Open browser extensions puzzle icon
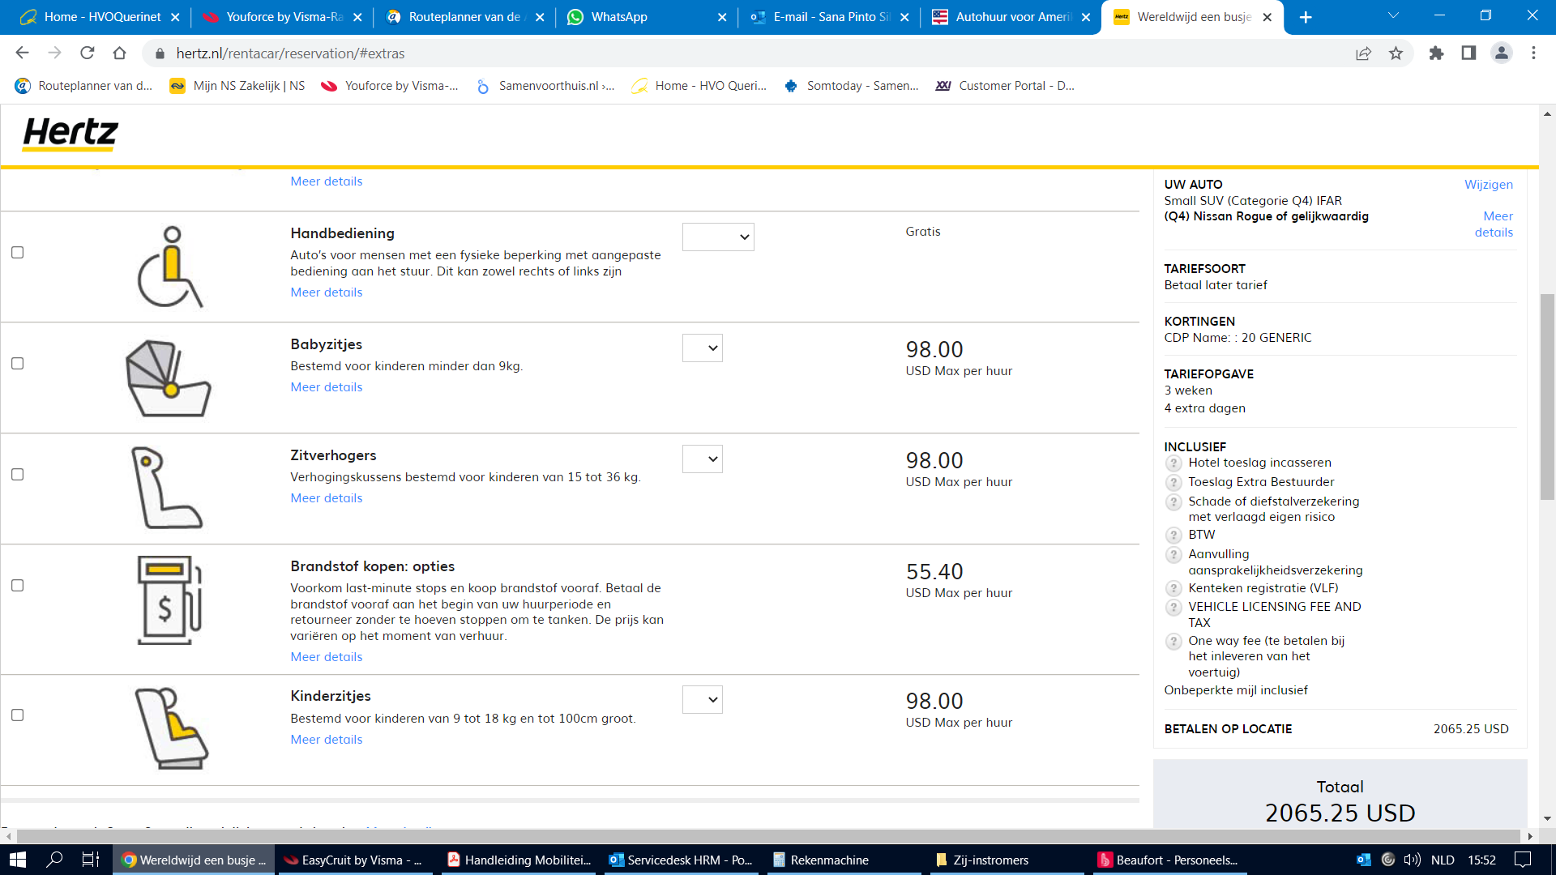This screenshot has width=1556, height=875. 1436,53
